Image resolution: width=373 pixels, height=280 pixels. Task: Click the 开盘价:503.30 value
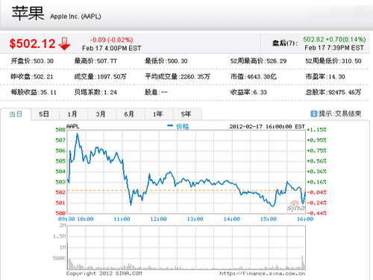pos(32,61)
